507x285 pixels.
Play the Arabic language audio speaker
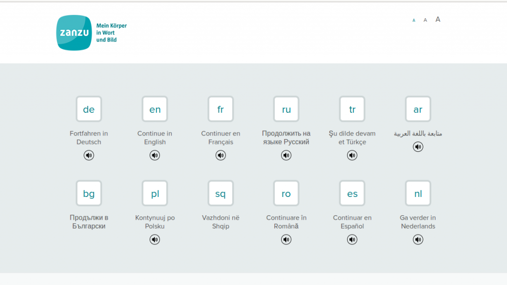click(x=418, y=147)
